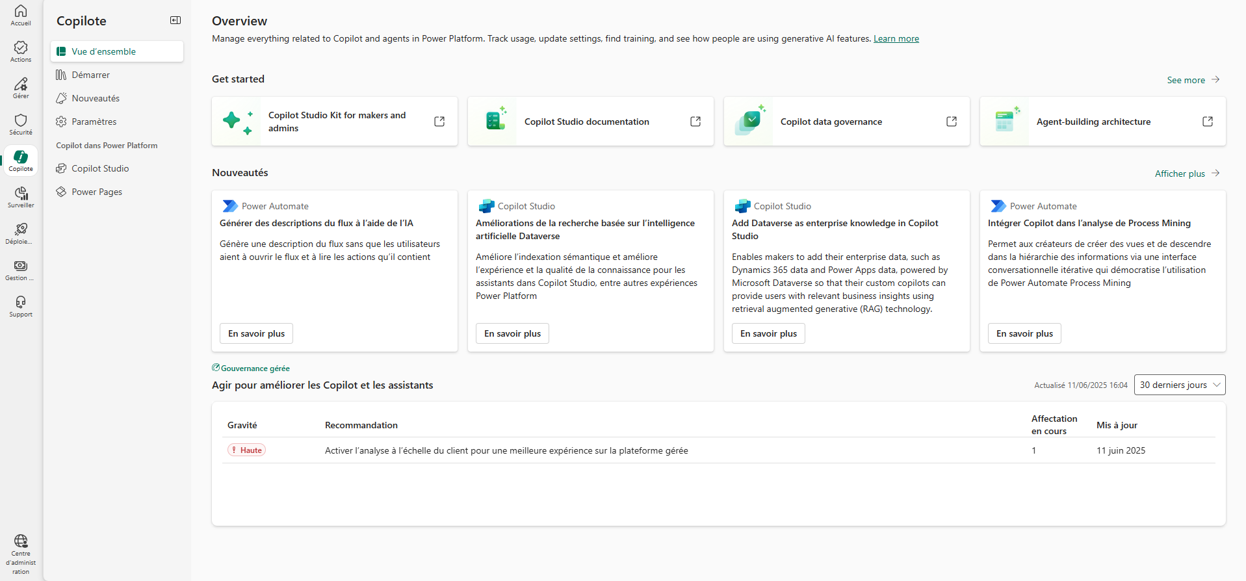
Task: Click En savoir plus for flux descriptions
Action: pyautogui.click(x=256, y=333)
